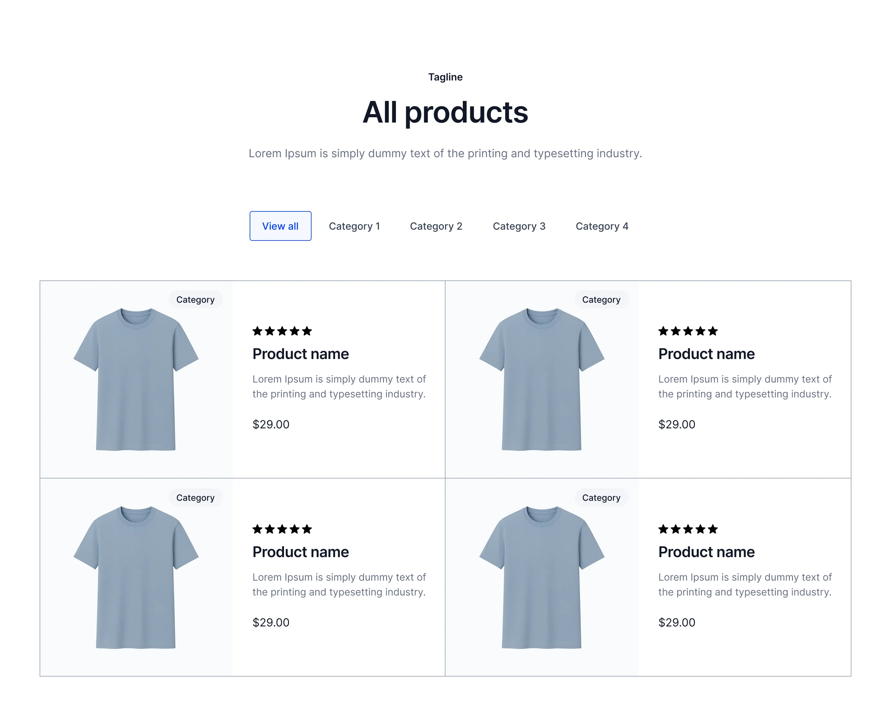Click the star rating of top-left product

coord(282,331)
